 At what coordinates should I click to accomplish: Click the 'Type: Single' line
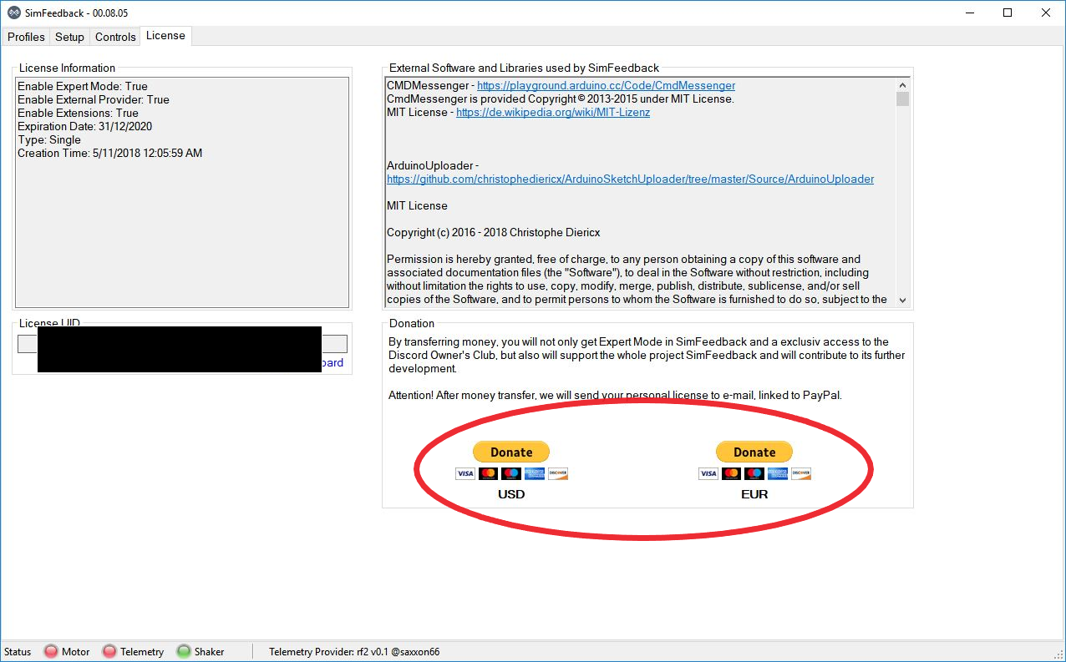click(49, 139)
